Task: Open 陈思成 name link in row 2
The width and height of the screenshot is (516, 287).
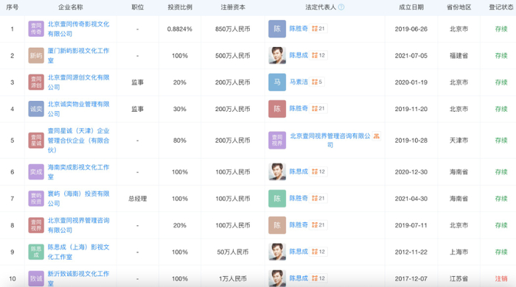Action: coord(299,55)
